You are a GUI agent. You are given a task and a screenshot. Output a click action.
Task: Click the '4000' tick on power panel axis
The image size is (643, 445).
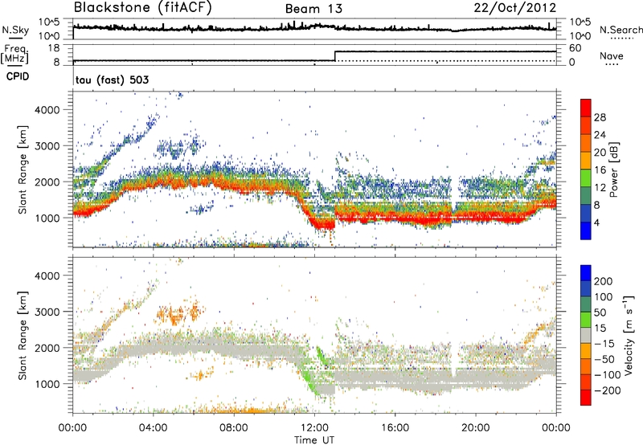[47, 110]
